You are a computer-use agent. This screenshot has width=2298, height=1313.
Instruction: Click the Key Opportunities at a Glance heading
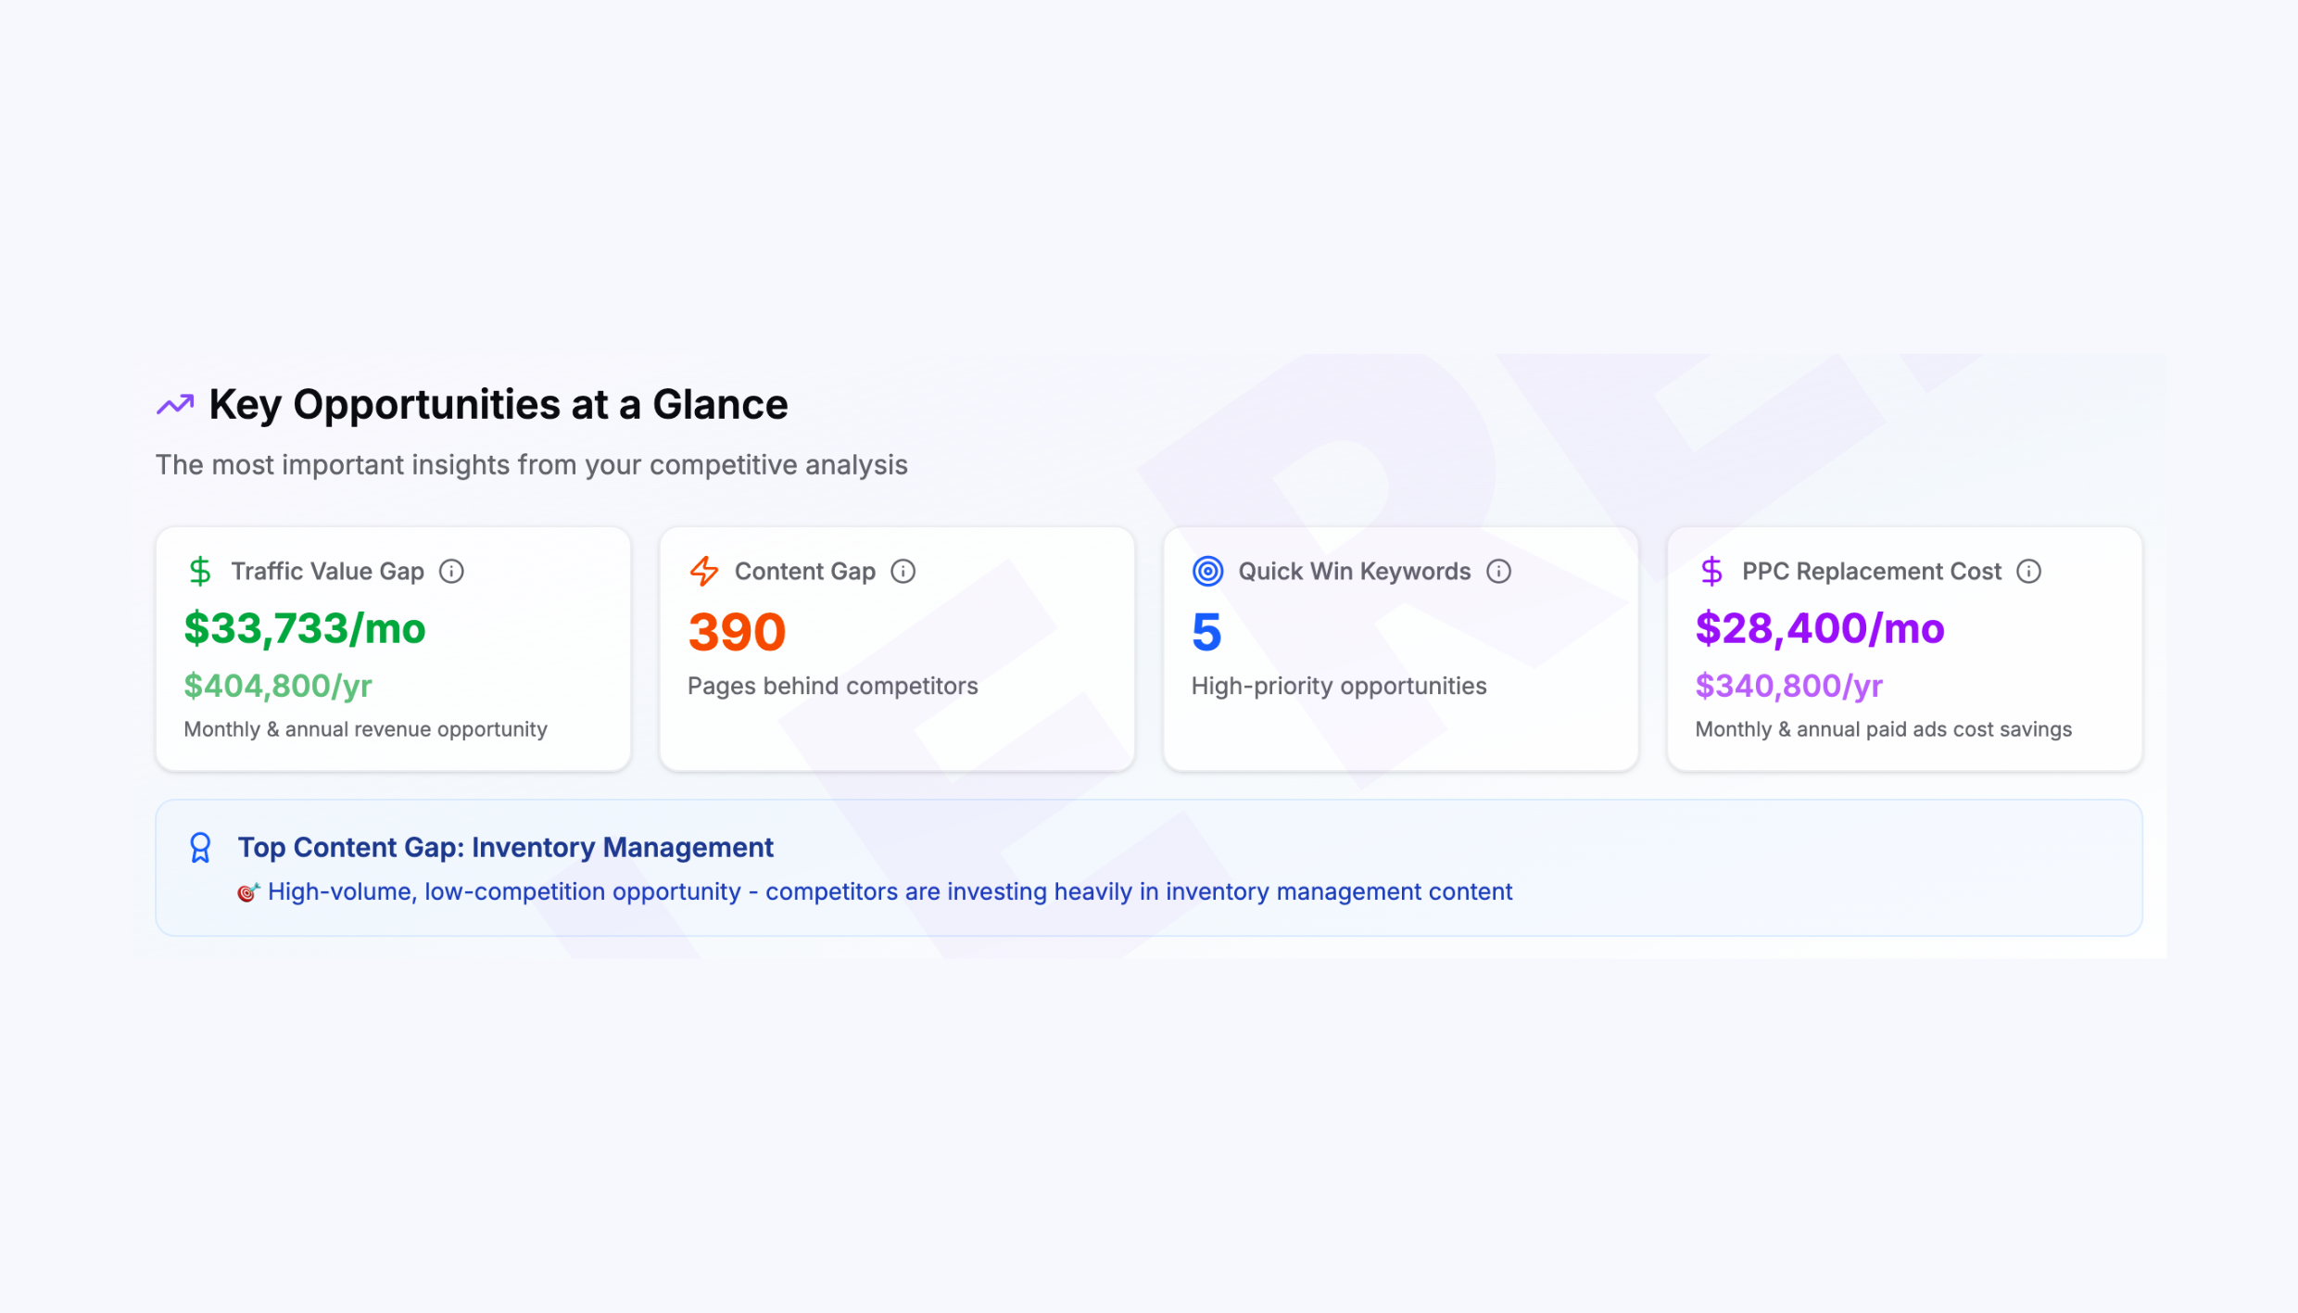499,405
